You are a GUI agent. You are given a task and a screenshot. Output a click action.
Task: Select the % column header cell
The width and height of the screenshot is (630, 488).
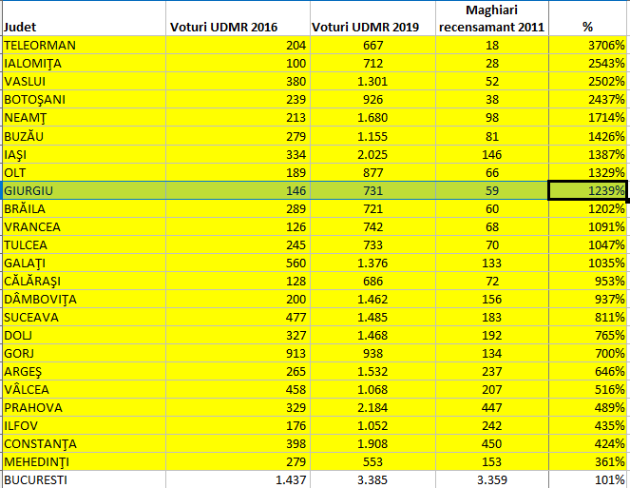click(x=588, y=18)
